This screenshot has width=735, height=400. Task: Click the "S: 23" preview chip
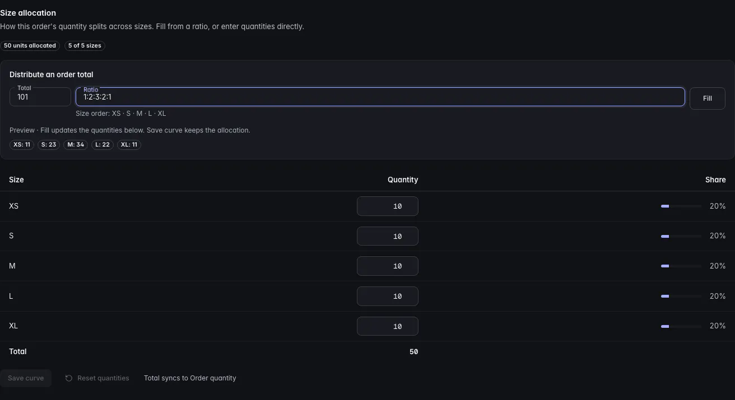coord(49,144)
